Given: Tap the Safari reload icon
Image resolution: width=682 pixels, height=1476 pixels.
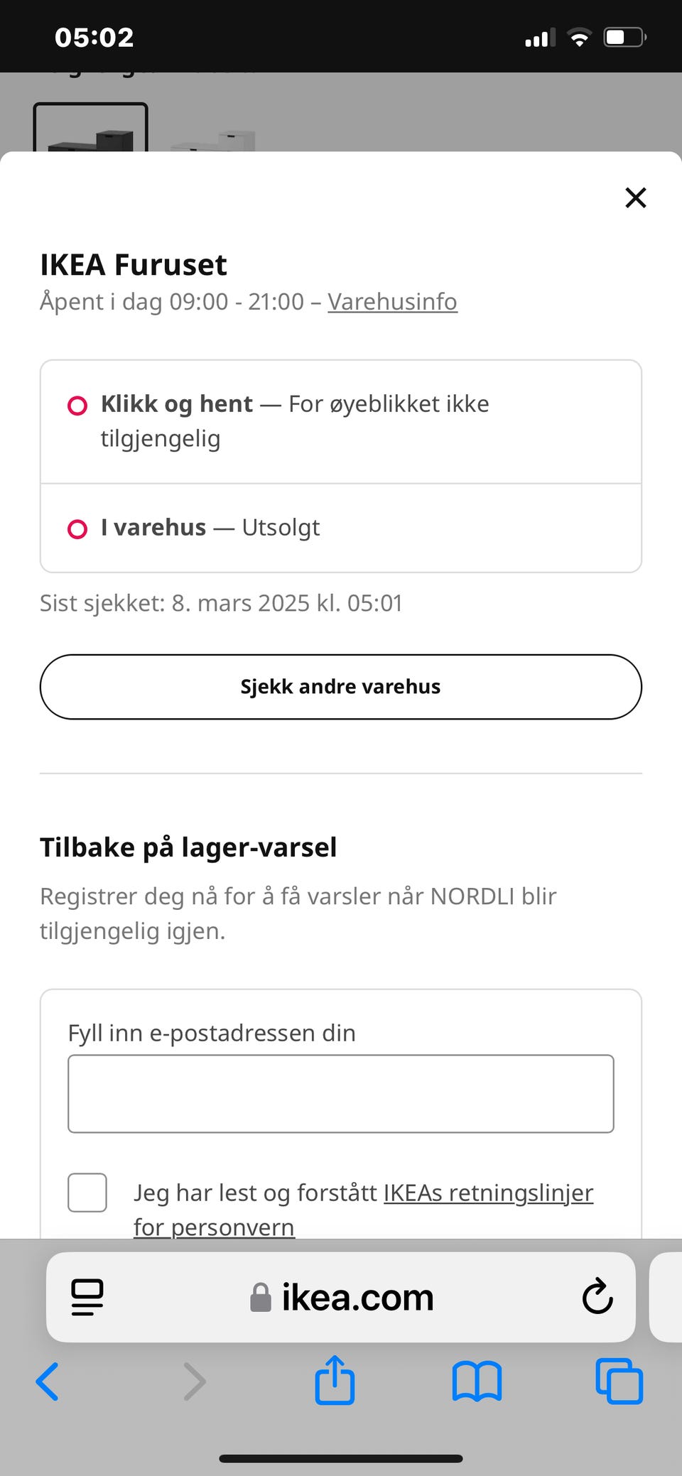Looking at the screenshot, I should (x=597, y=1297).
